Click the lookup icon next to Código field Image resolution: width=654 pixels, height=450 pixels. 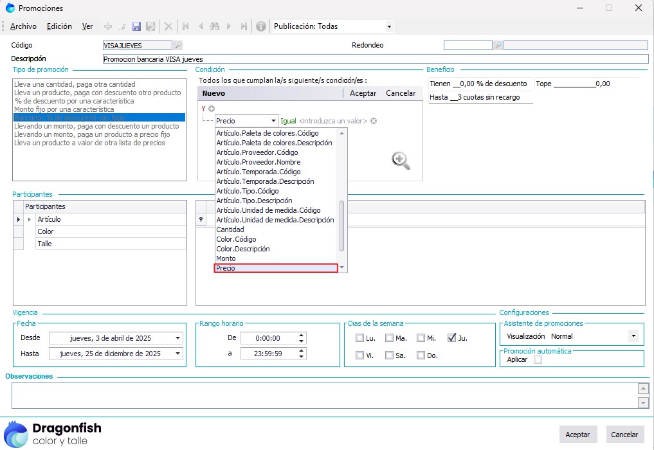[x=177, y=46]
